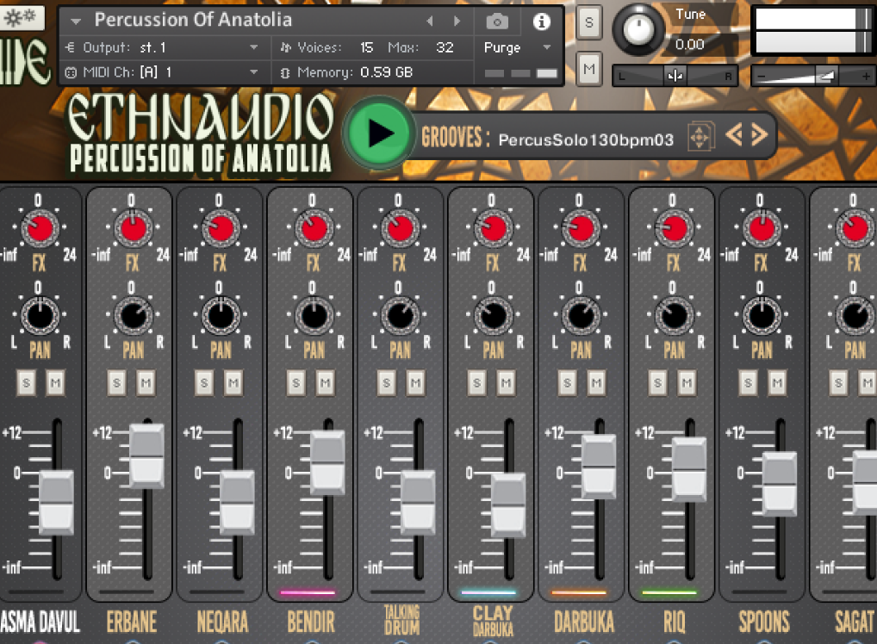This screenshot has width=877, height=644.
Task: Mute the Talking Drum channel
Action: click(415, 383)
